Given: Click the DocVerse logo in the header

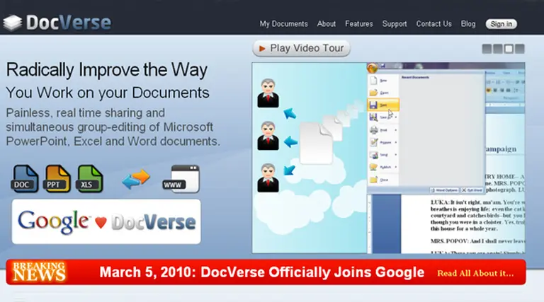Looking at the screenshot, I should (57, 22).
